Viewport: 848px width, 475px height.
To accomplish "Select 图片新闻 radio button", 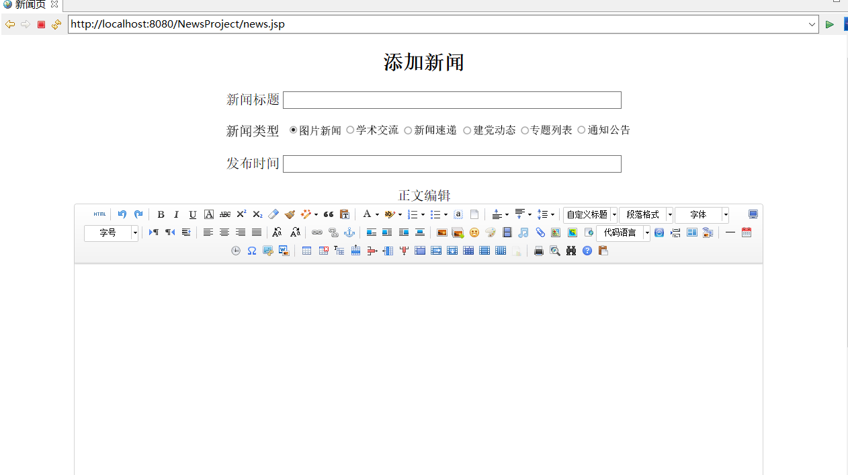I will pyautogui.click(x=294, y=130).
